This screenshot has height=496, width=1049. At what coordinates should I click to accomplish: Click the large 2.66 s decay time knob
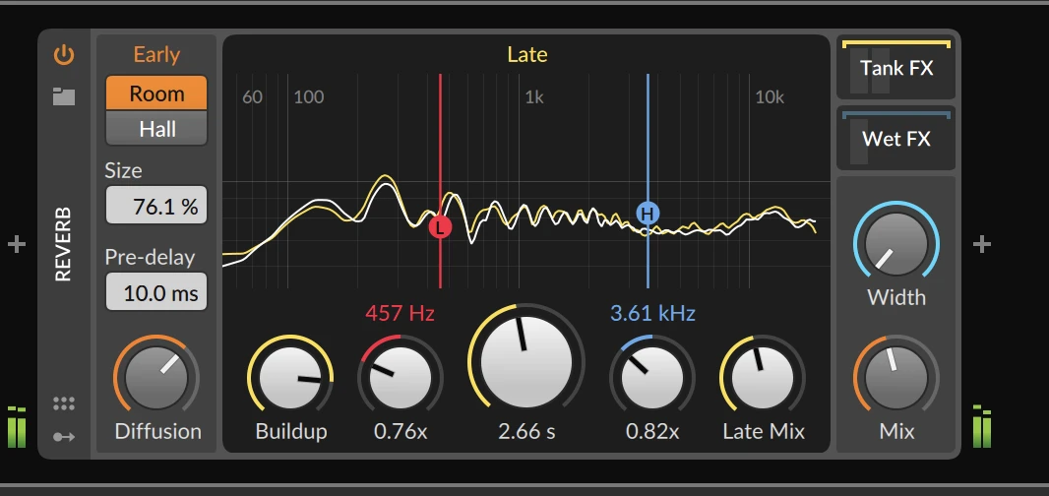pos(526,357)
